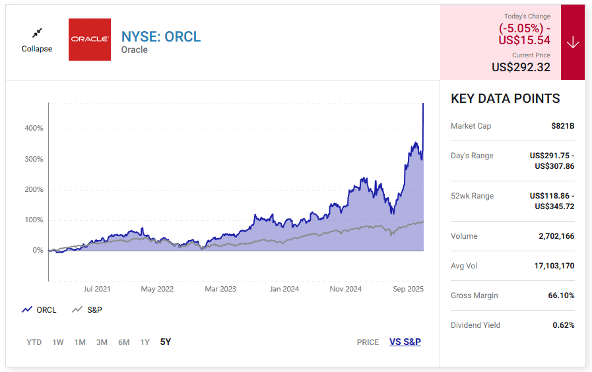Click the May 2022 axis label
Viewport: 592px width, 372px height.
[x=157, y=289]
